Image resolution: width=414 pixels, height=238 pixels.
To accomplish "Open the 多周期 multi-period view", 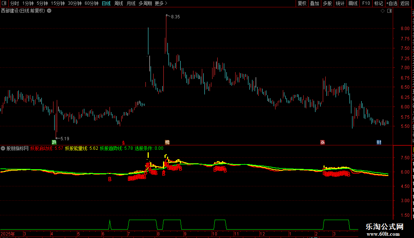I will [145, 3].
